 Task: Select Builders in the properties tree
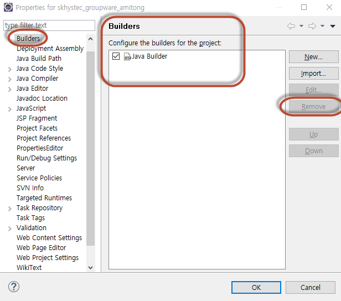28,39
